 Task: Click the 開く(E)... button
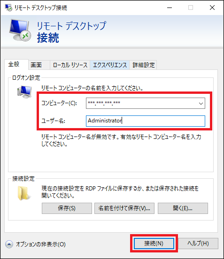pyautogui.click(x=183, y=208)
